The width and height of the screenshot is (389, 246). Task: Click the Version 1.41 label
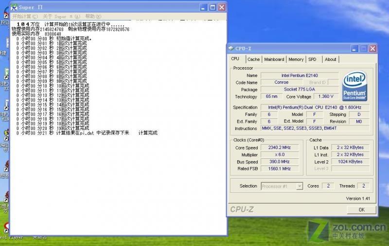358,199
